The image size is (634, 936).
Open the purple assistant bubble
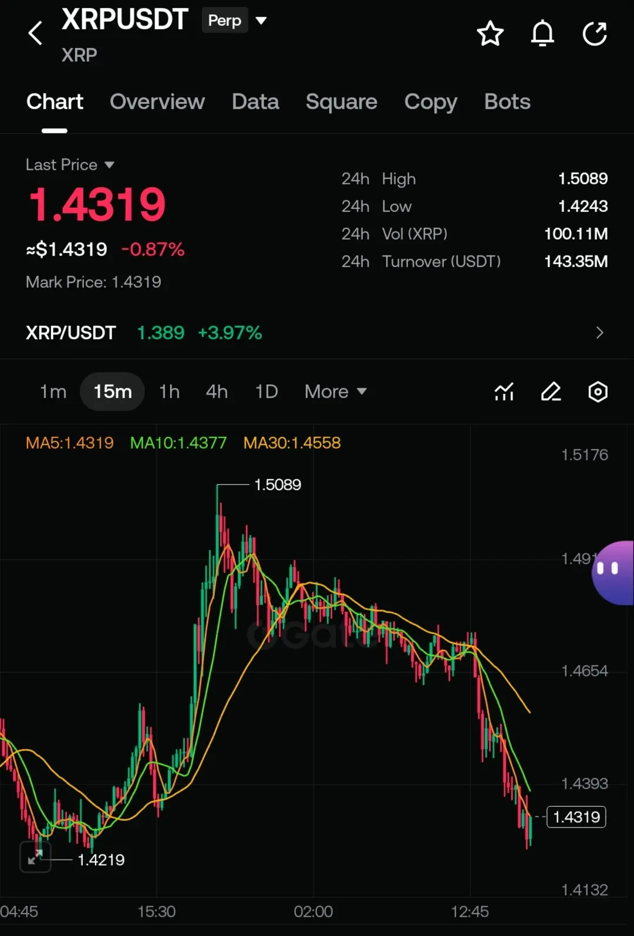click(613, 573)
